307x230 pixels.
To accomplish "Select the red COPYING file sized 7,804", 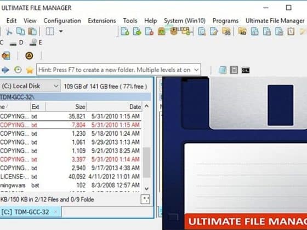I will pos(71,125).
